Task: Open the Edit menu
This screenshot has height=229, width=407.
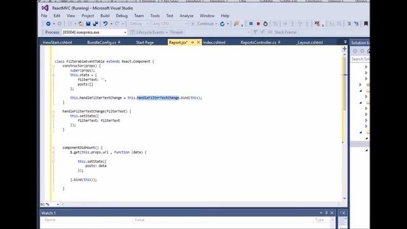Action: coord(57,16)
